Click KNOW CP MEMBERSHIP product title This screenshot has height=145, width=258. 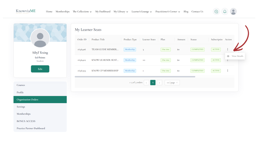pyautogui.click(x=105, y=70)
